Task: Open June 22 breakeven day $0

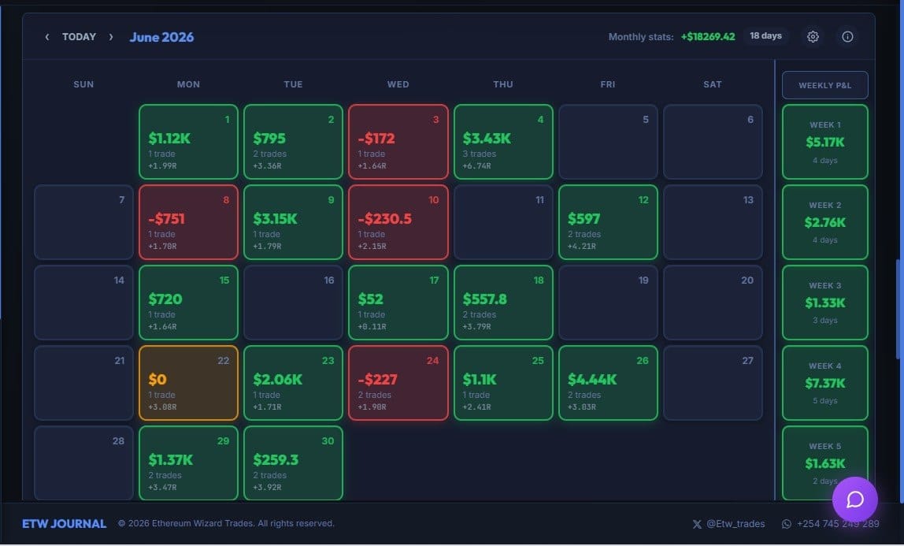Action: [188, 383]
